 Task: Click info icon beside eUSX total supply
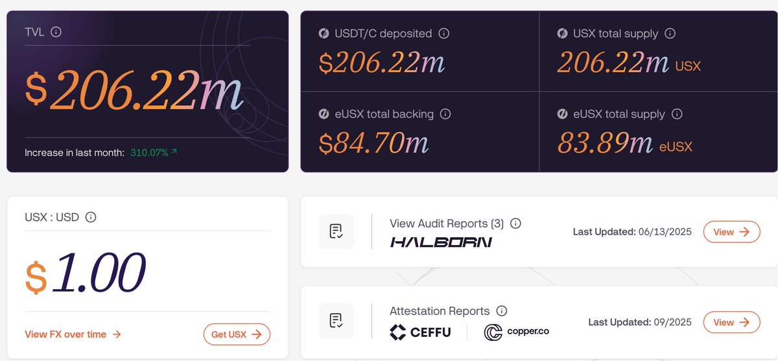coord(677,114)
